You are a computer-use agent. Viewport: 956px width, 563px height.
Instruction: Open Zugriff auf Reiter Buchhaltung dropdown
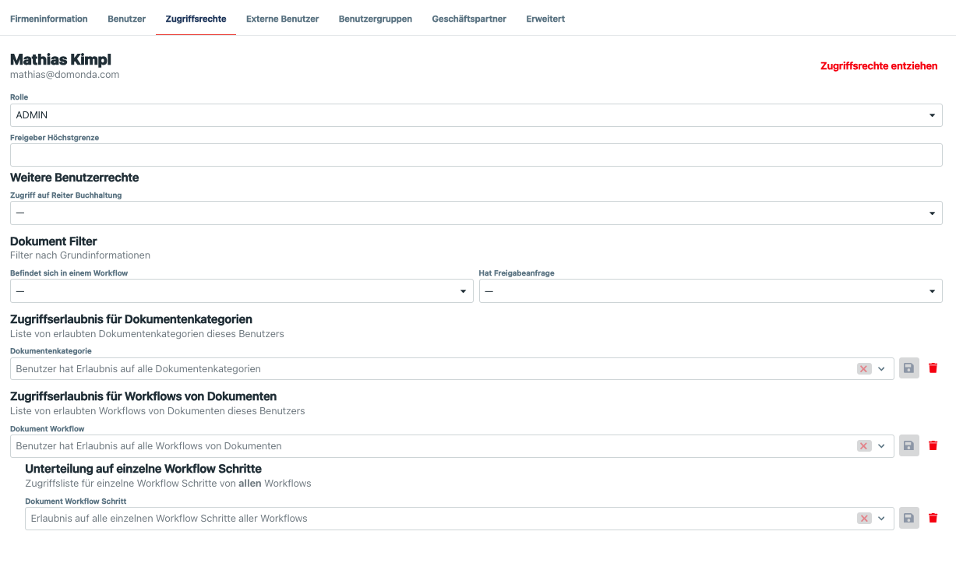pyautogui.click(x=475, y=213)
